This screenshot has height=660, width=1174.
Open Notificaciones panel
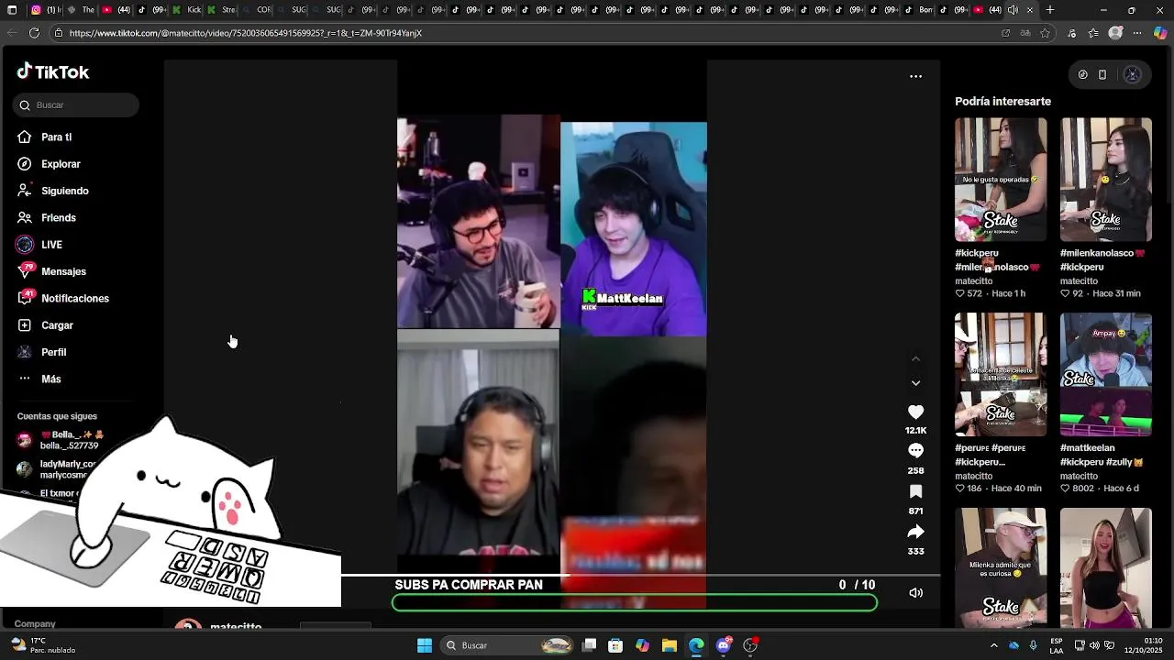click(x=74, y=299)
